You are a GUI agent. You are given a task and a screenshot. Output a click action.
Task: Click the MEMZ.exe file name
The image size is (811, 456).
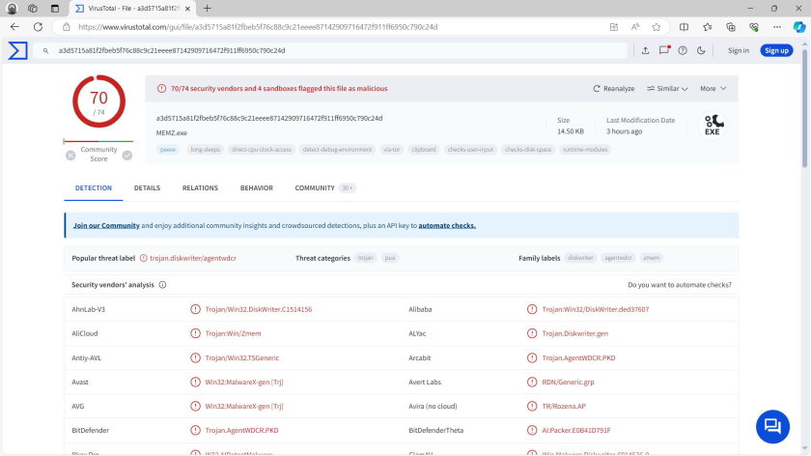[172, 133]
